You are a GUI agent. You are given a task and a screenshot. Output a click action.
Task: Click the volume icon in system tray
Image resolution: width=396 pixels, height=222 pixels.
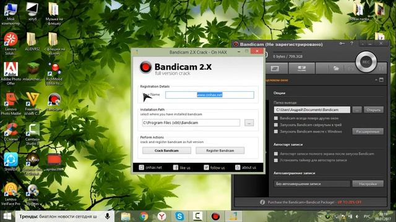point(357,216)
